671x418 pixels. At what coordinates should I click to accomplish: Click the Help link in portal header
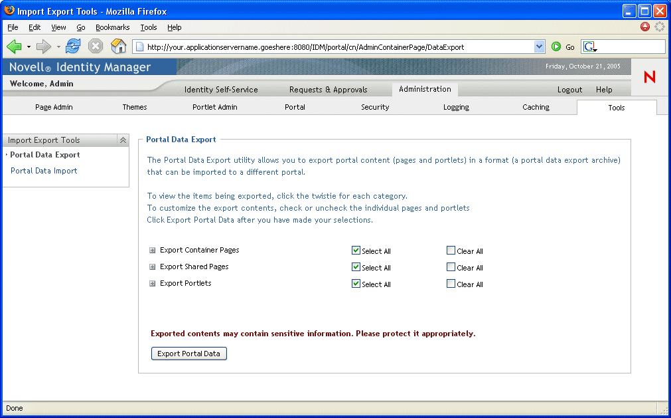604,90
